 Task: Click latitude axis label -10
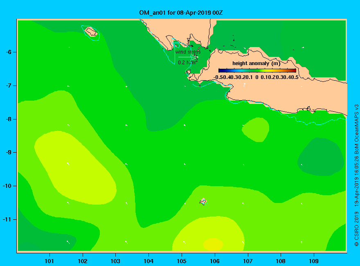pos(7,186)
